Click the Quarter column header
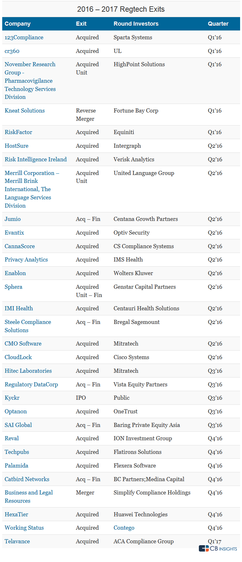This screenshot has width=242, height=562. coord(218,24)
